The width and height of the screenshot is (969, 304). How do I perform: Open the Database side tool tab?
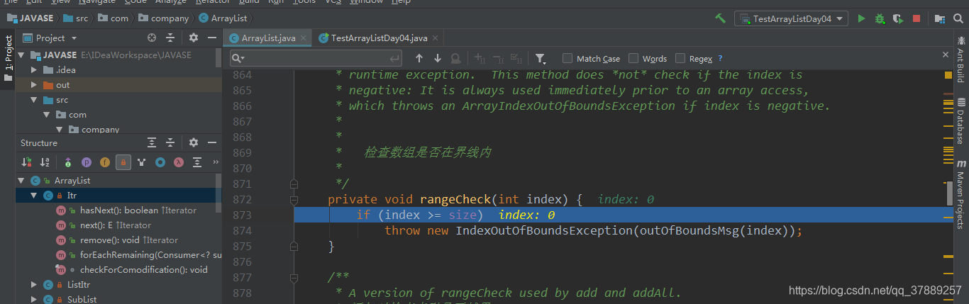960,120
